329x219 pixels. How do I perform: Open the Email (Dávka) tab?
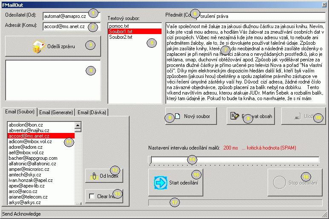tap(92, 112)
